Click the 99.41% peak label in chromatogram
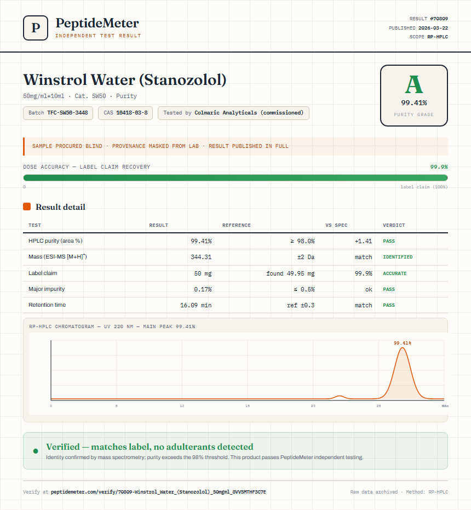The image size is (471, 510). [x=403, y=343]
